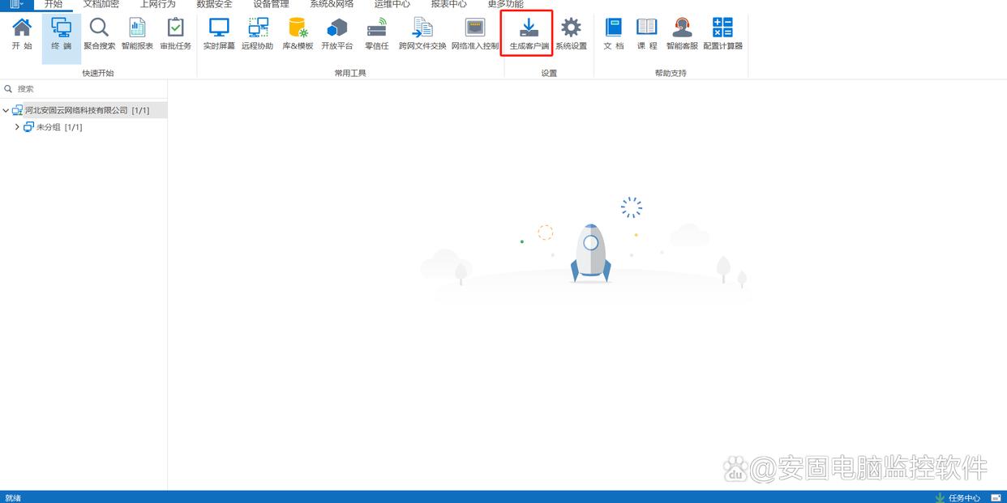Open 聚合搜索 aggregated search
Screen dimensions: 1007x503
99,34
